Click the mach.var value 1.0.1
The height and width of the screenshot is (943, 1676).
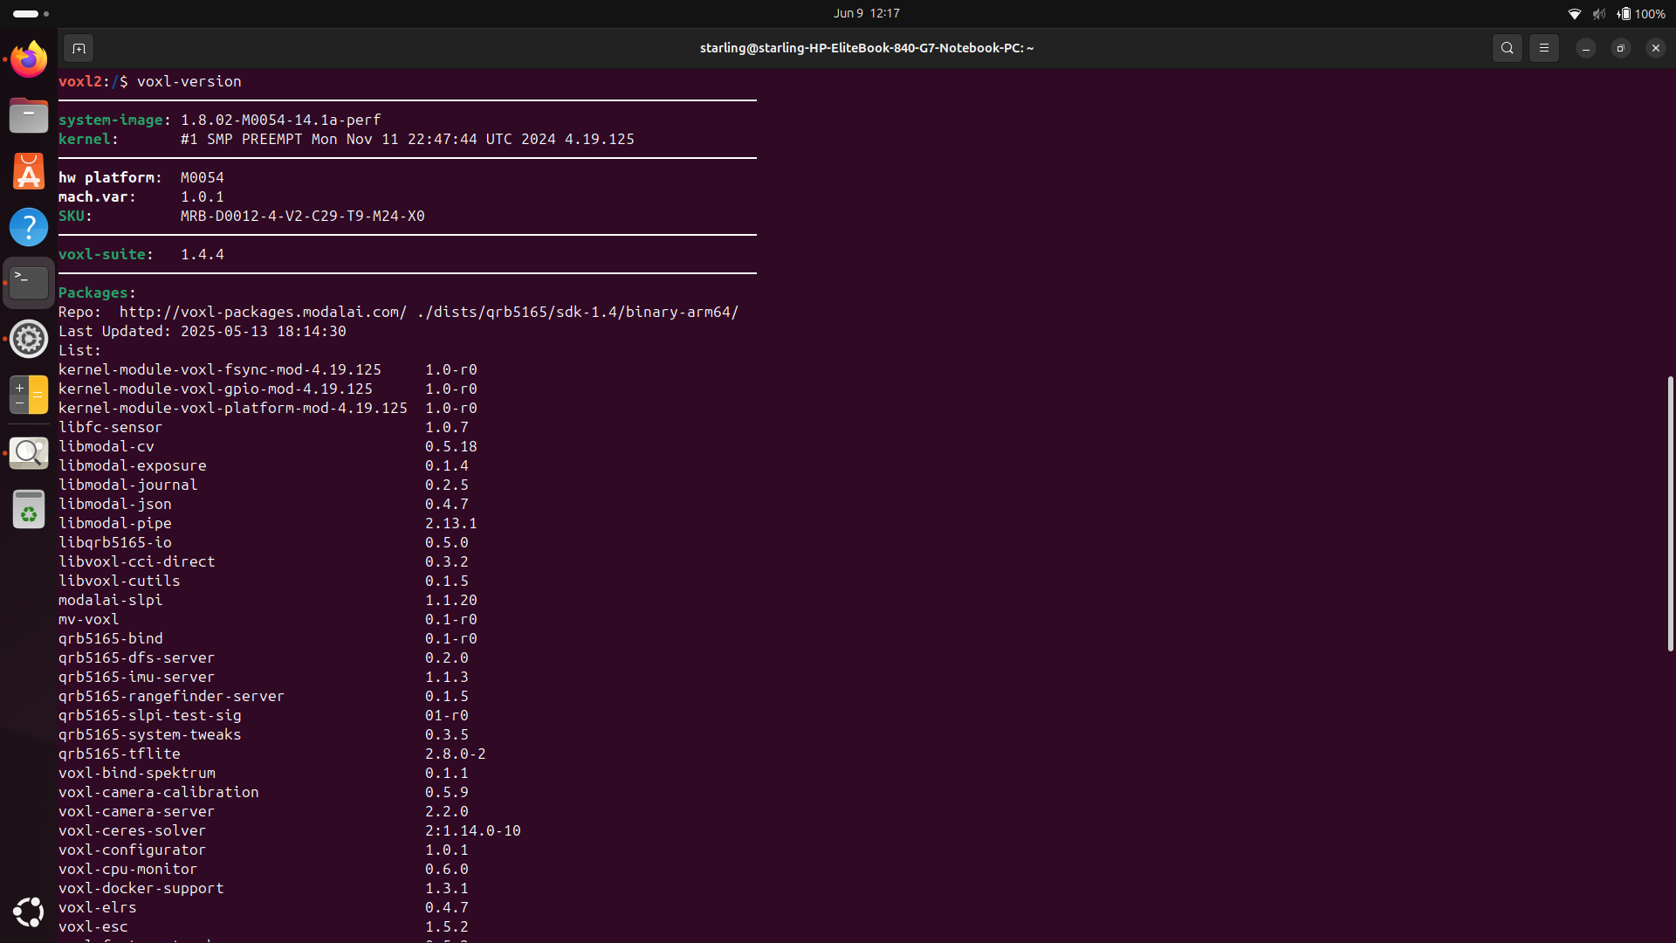click(203, 196)
